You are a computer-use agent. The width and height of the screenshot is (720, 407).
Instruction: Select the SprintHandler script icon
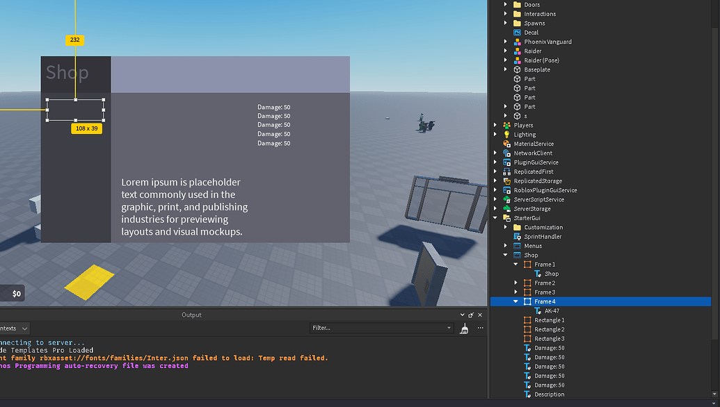coord(515,236)
